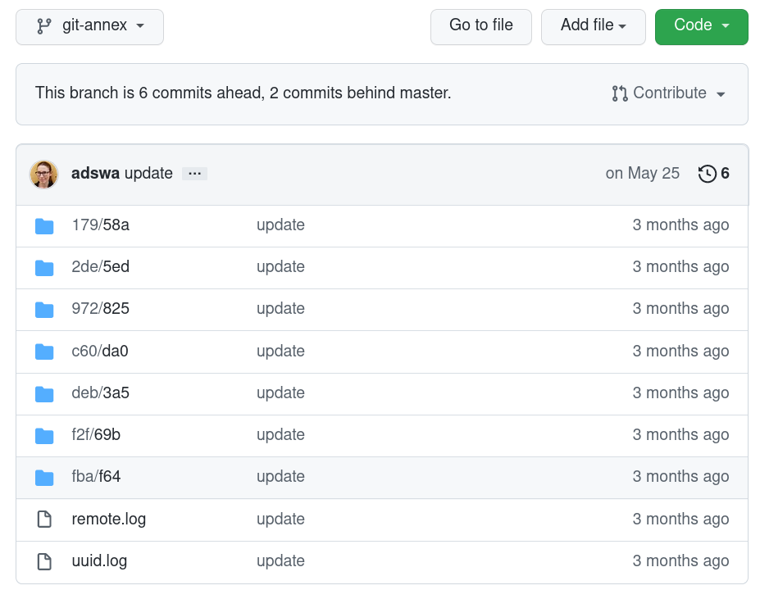Click the folder icon next to deb/3a5
760x599 pixels.
click(x=44, y=394)
